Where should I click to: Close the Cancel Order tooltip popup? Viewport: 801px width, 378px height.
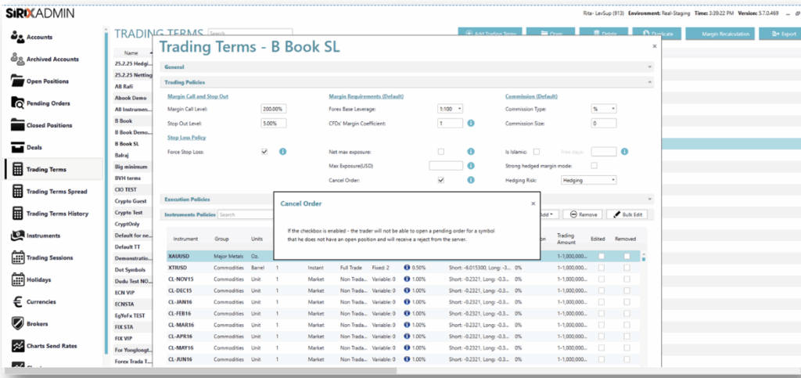[x=533, y=203]
